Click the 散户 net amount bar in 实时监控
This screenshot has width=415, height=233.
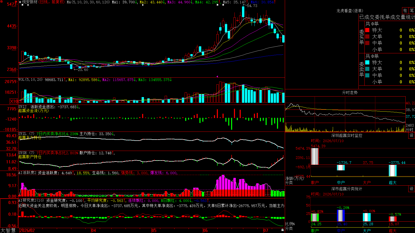(315, 156)
